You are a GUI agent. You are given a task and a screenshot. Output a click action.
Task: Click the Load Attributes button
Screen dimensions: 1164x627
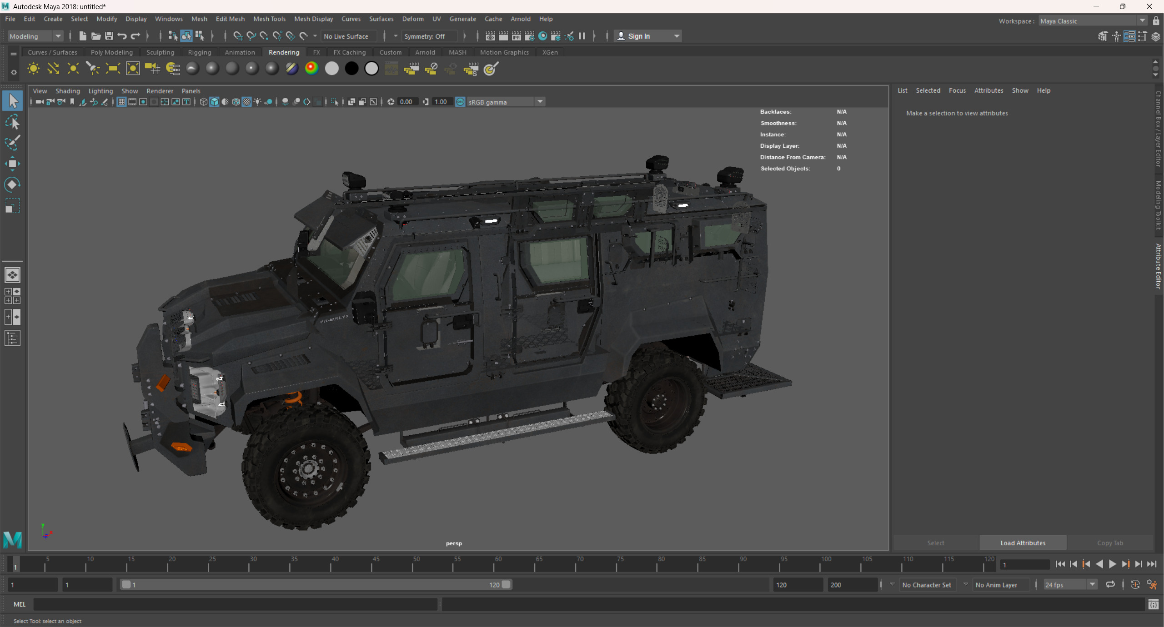pos(1023,543)
